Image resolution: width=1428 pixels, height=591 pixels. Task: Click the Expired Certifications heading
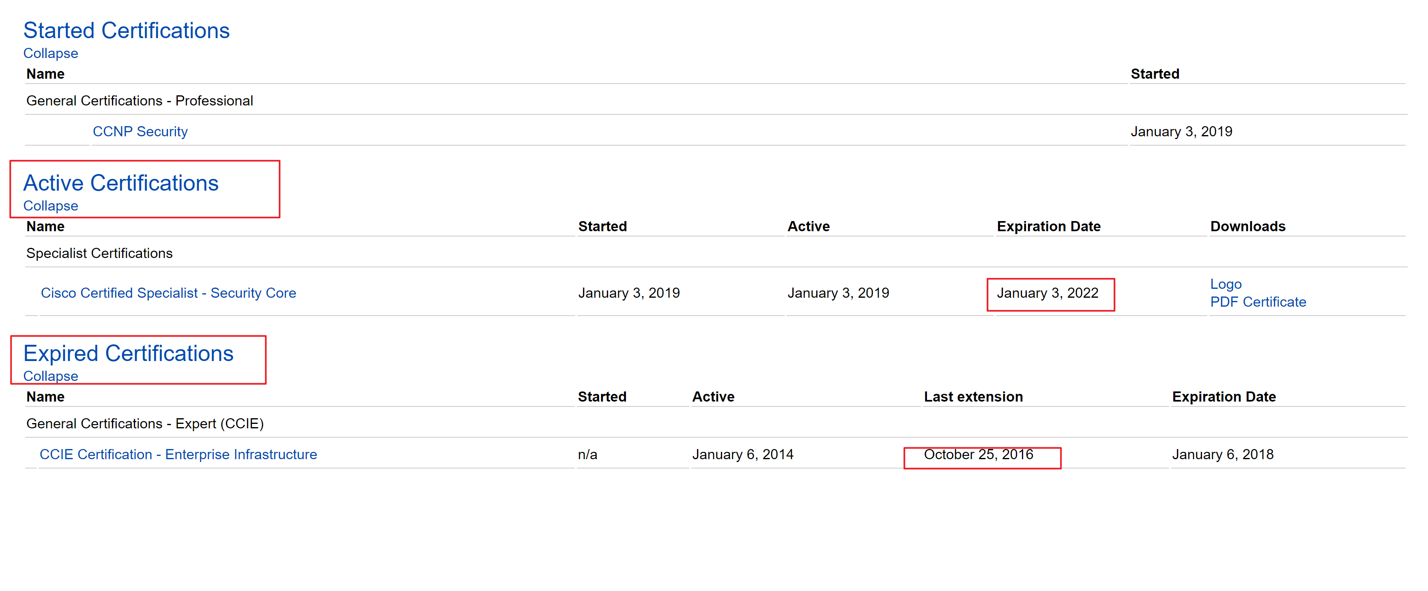tap(129, 353)
